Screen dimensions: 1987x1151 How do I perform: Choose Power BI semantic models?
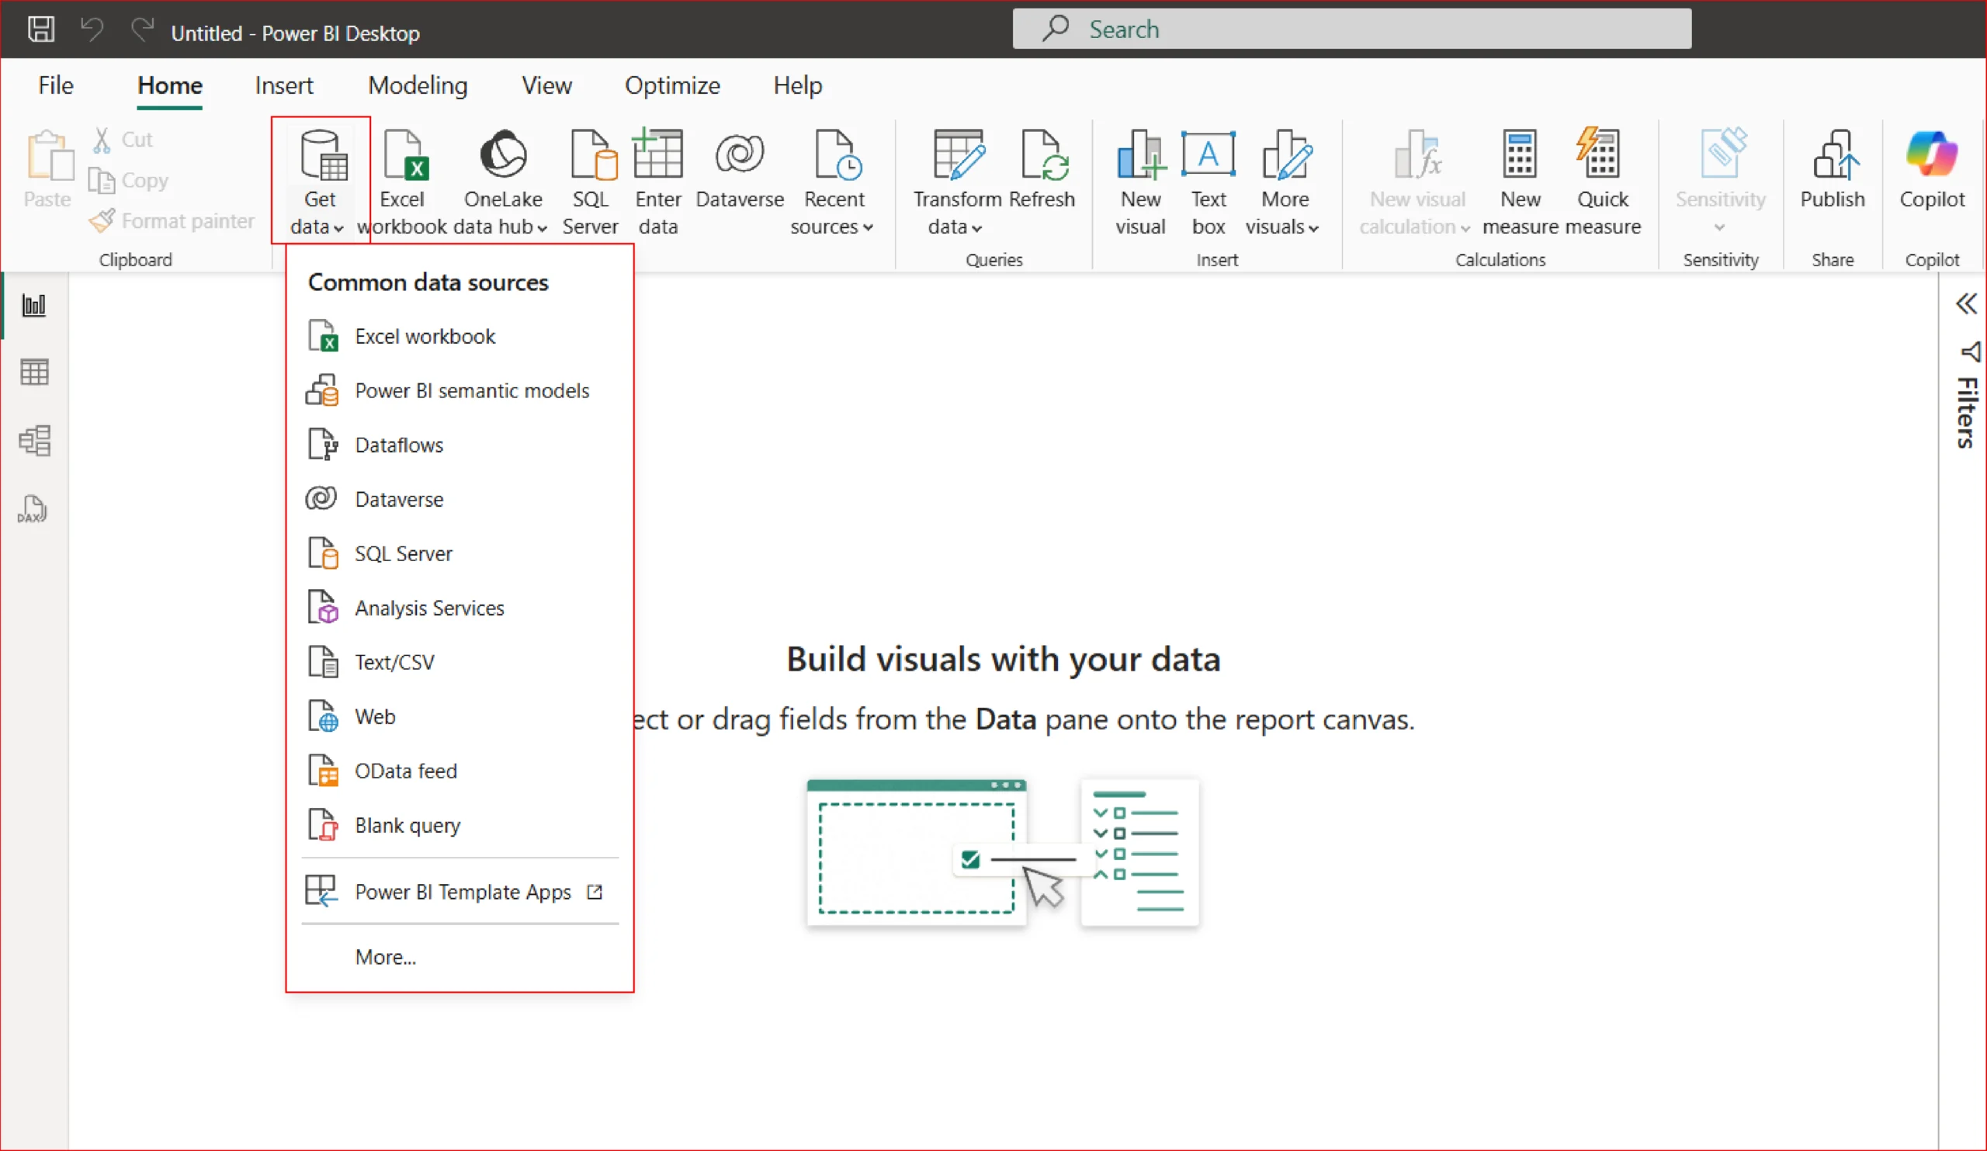coord(459,391)
